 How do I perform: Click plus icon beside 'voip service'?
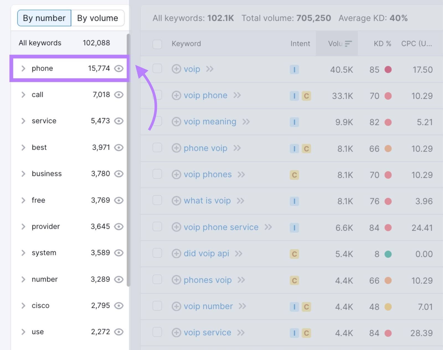pos(176,333)
